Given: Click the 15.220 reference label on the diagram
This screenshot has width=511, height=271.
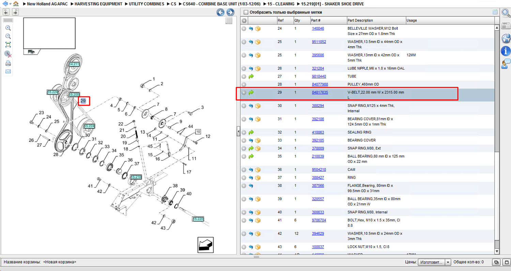Looking at the screenshot, I should 198,219.
